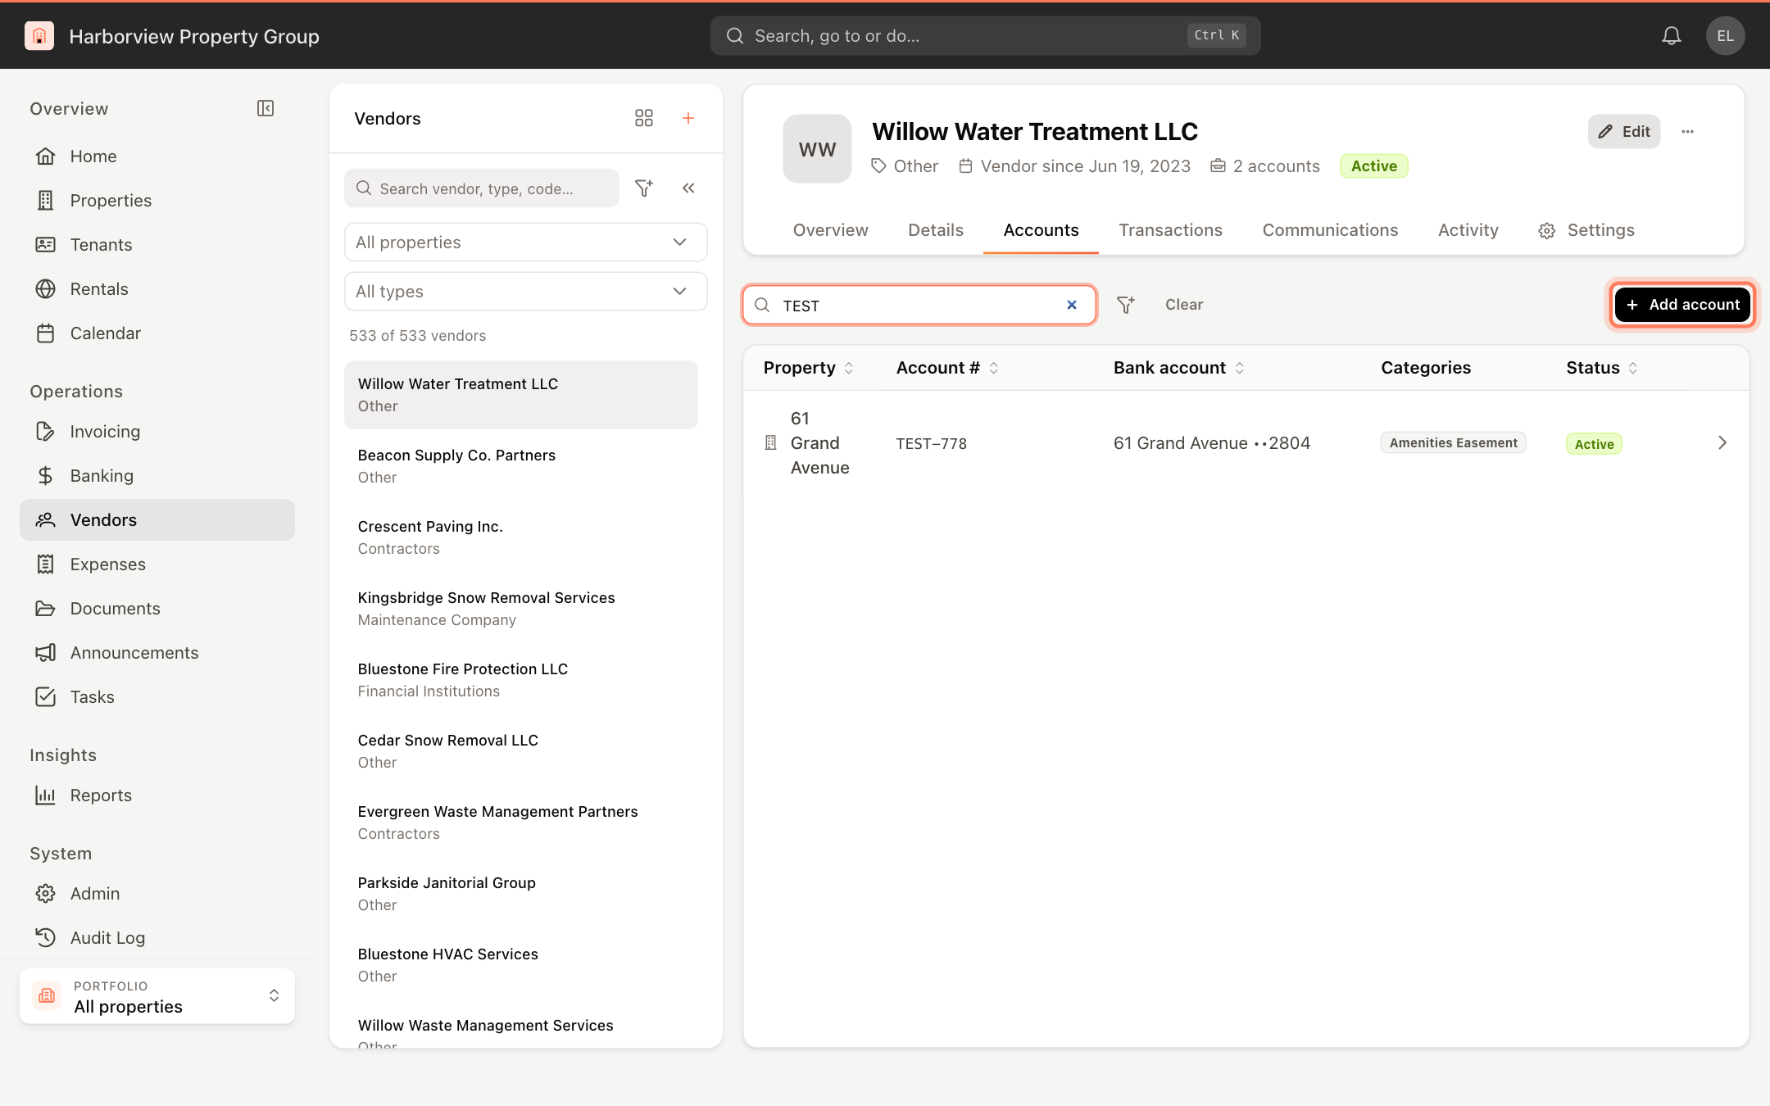Focus the vendor search field
Viewport: 1770px width, 1106px height.
[482, 188]
